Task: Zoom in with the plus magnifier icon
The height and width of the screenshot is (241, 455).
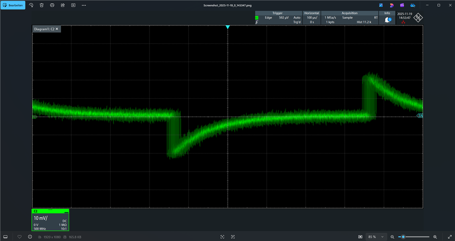Action: pyautogui.click(x=435, y=237)
